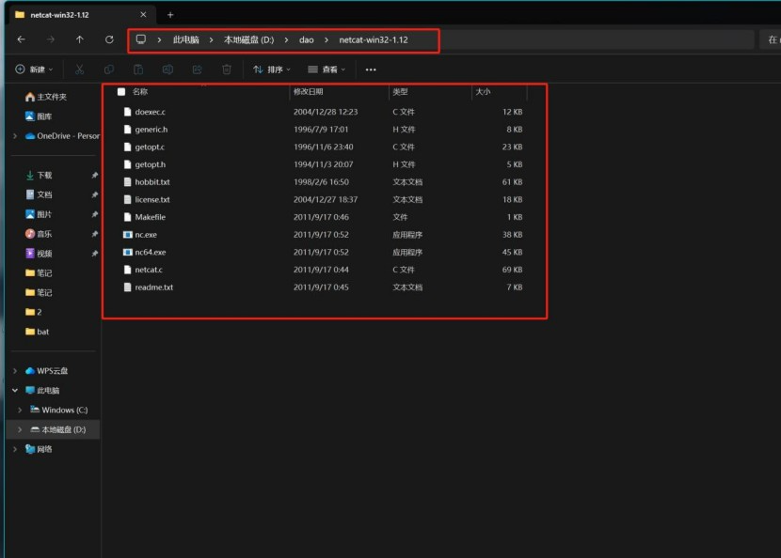Click the nc64.exe application icon

[128, 252]
